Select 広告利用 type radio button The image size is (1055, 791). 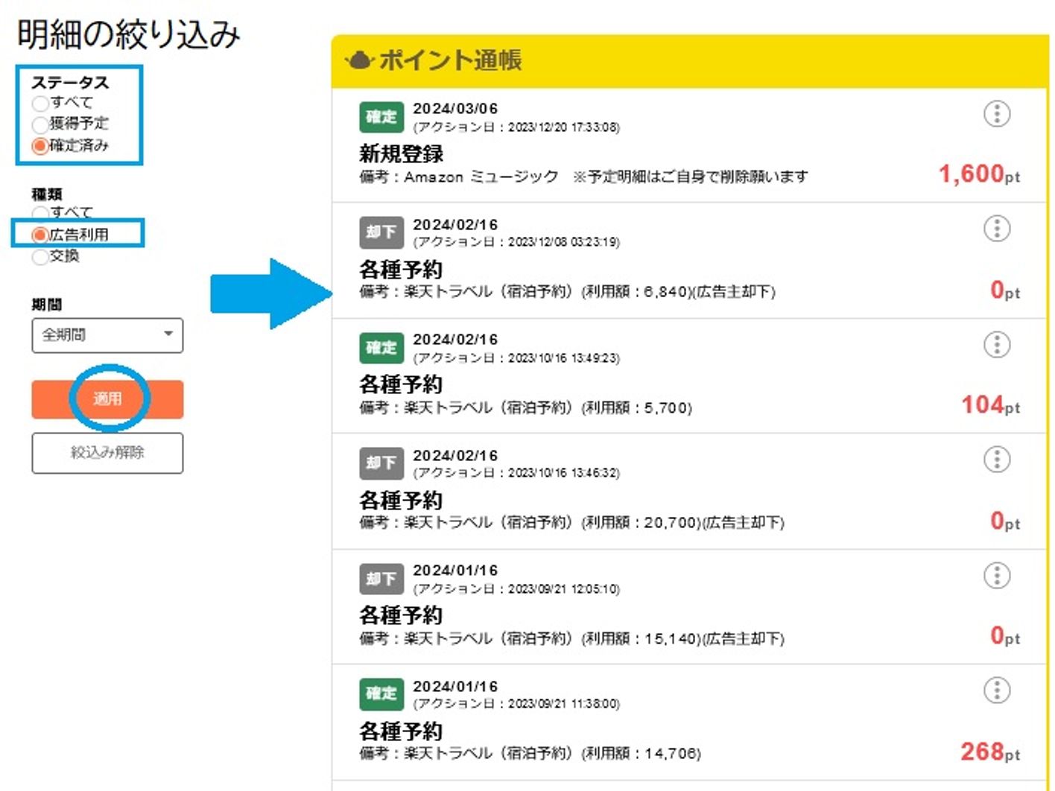tap(40, 235)
